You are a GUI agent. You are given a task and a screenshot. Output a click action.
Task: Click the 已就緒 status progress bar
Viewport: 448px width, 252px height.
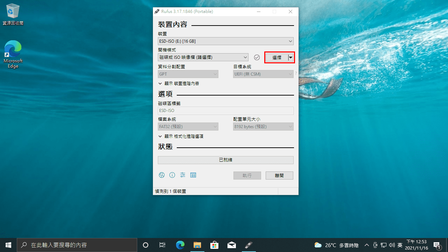225,160
